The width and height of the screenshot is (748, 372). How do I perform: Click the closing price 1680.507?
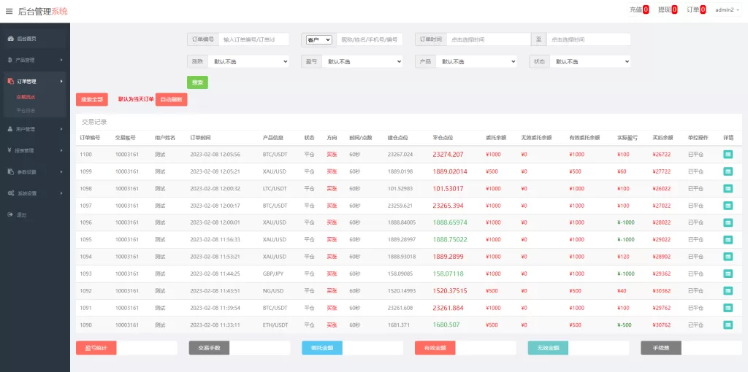click(x=446, y=325)
